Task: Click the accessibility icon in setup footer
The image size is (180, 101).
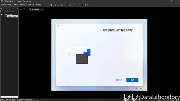Action: [x=136, y=88]
